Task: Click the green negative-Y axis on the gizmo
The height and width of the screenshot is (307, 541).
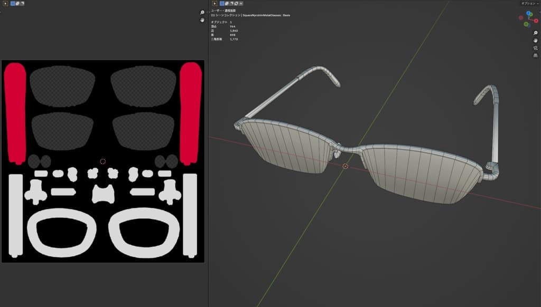Action: point(526,24)
